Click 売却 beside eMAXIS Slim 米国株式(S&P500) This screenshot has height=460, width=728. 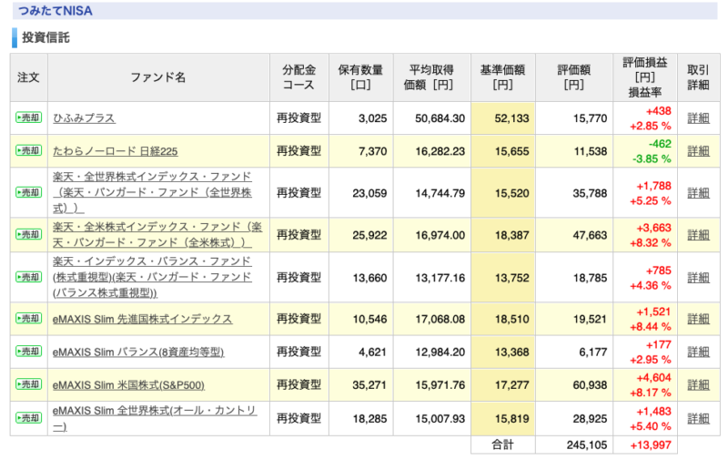click(x=29, y=384)
